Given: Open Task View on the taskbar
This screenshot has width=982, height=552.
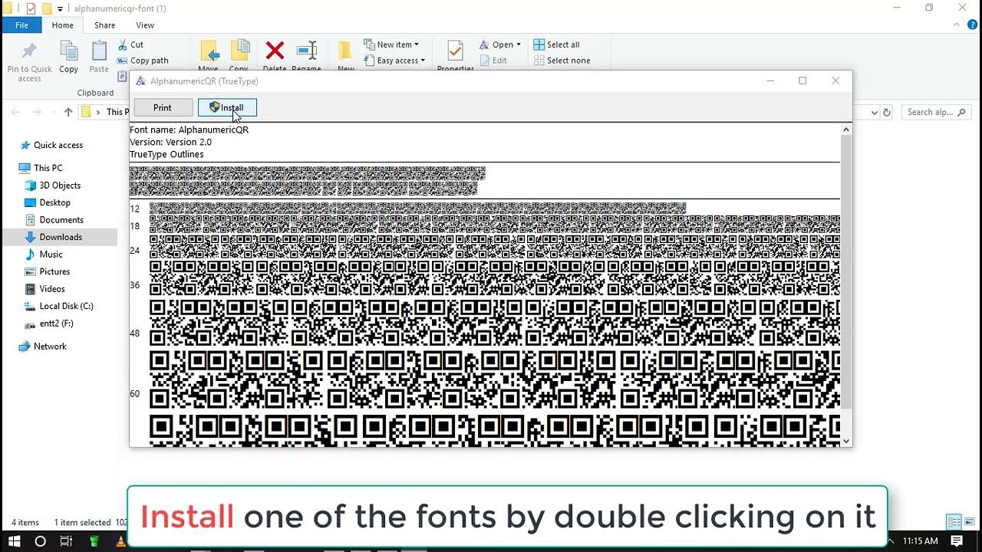Looking at the screenshot, I should [67, 541].
